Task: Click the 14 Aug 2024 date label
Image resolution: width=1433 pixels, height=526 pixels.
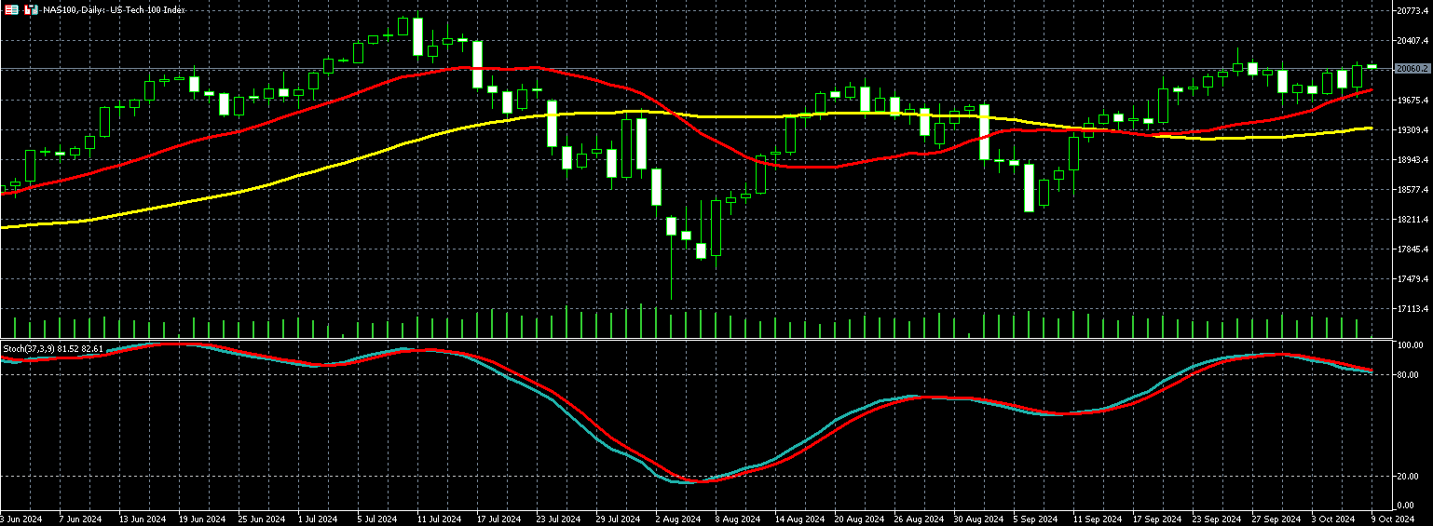Action: click(798, 519)
